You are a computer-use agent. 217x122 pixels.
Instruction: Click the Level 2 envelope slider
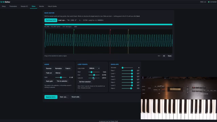coord(127,80)
